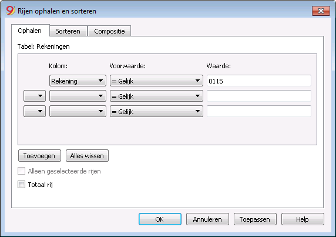Expand the third row's empty Kolom dropdown
This screenshot has width=336, height=237.
(x=78, y=111)
